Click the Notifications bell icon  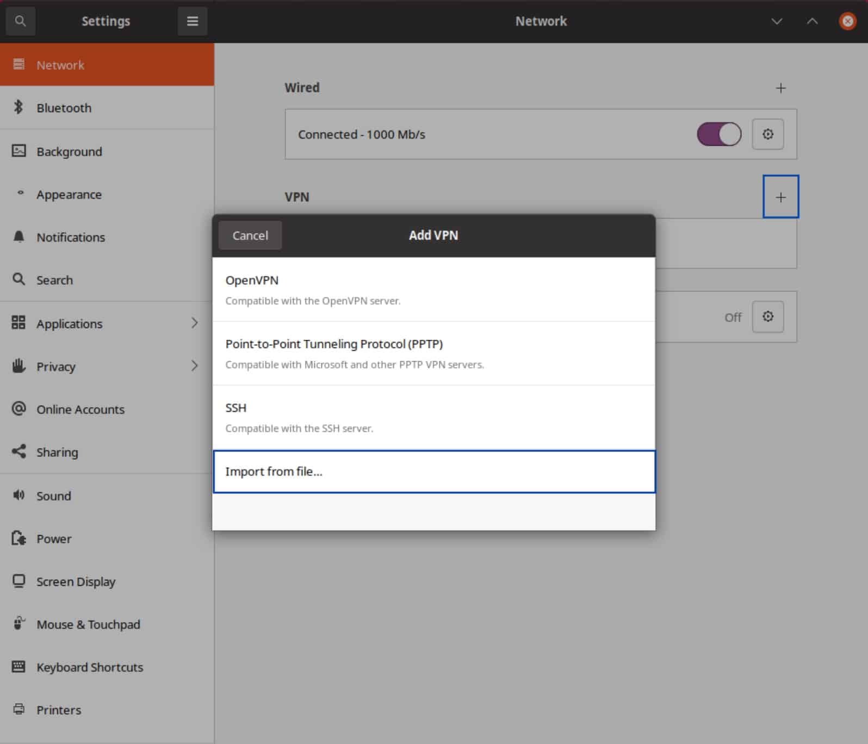pos(18,237)
